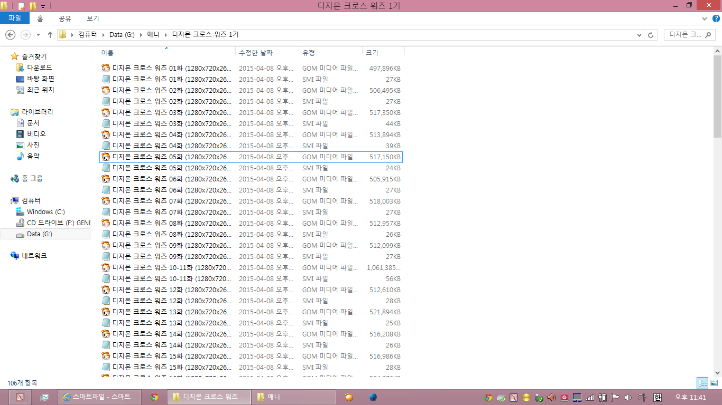Switch to the 애니 Explorer taskbar window
The image size is (722, 405).
294,397
